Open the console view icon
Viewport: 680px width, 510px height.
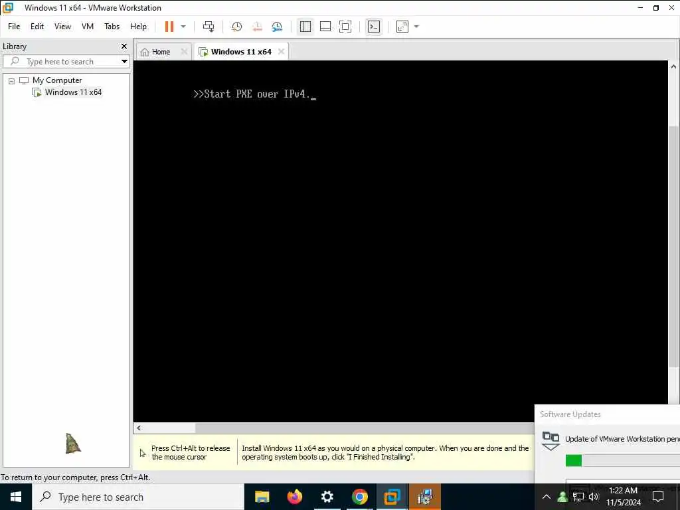point(374,27)
